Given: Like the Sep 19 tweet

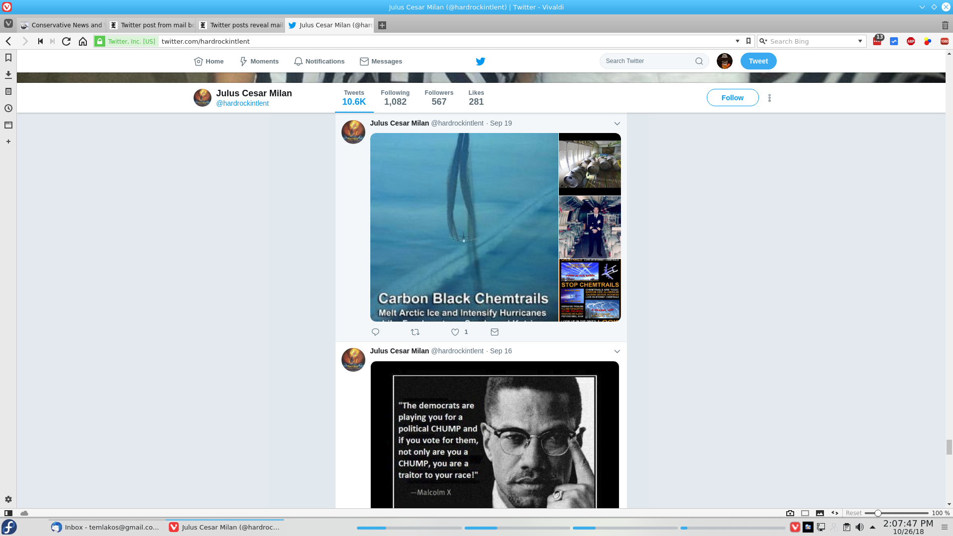Looking at the screenshot, I should 455,332.
